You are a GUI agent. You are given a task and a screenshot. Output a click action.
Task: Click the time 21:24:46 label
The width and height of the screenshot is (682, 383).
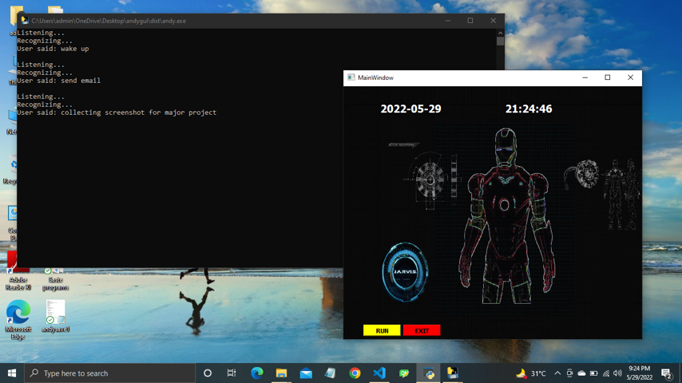click(529, 109)
